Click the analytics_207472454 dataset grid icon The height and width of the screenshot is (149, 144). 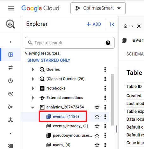click(x=42, y=107)
